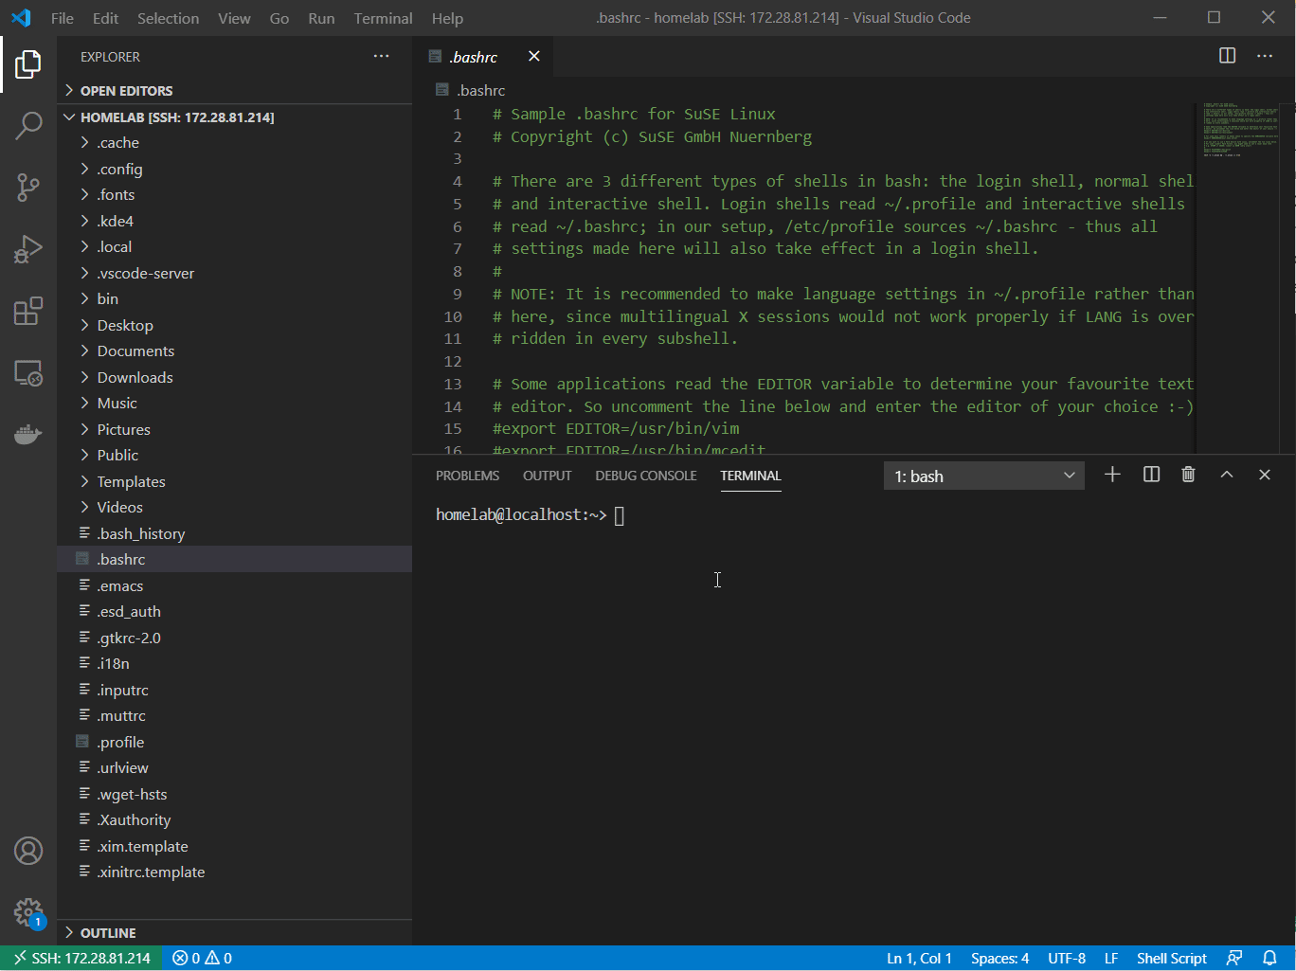Maximize the panel with up chevron

(x=1227, y=475)
